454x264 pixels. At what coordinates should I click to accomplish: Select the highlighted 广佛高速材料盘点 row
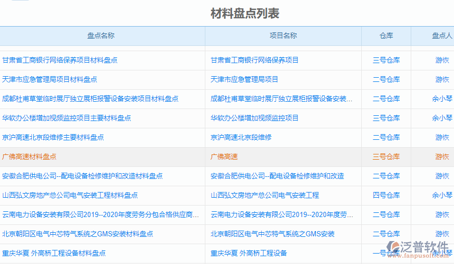(29, 157)
